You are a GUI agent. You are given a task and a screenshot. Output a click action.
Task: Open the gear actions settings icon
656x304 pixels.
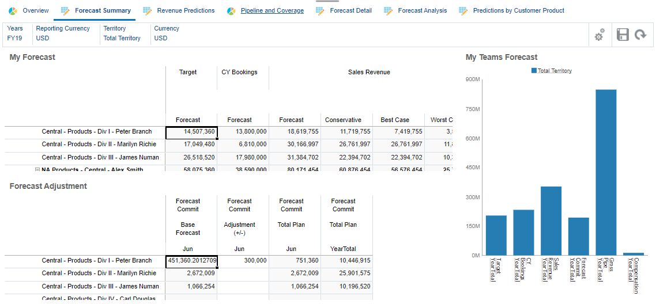pos(600,35)
